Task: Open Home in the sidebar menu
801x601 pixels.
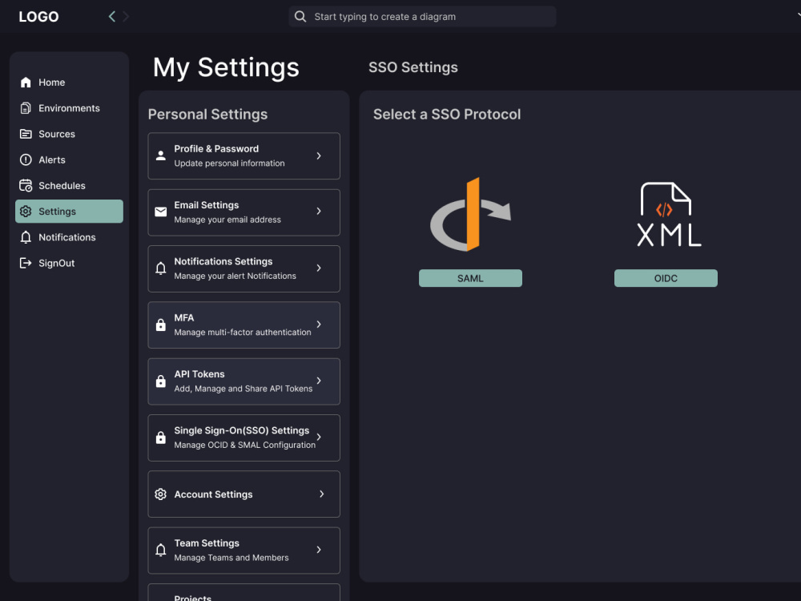Action: pos(69,83)
